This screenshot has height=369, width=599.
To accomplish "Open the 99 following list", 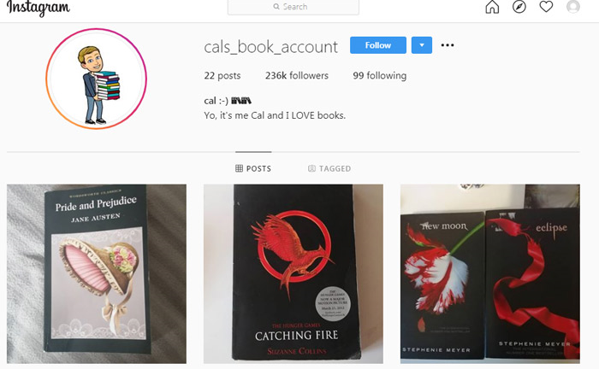I will 380,75.
